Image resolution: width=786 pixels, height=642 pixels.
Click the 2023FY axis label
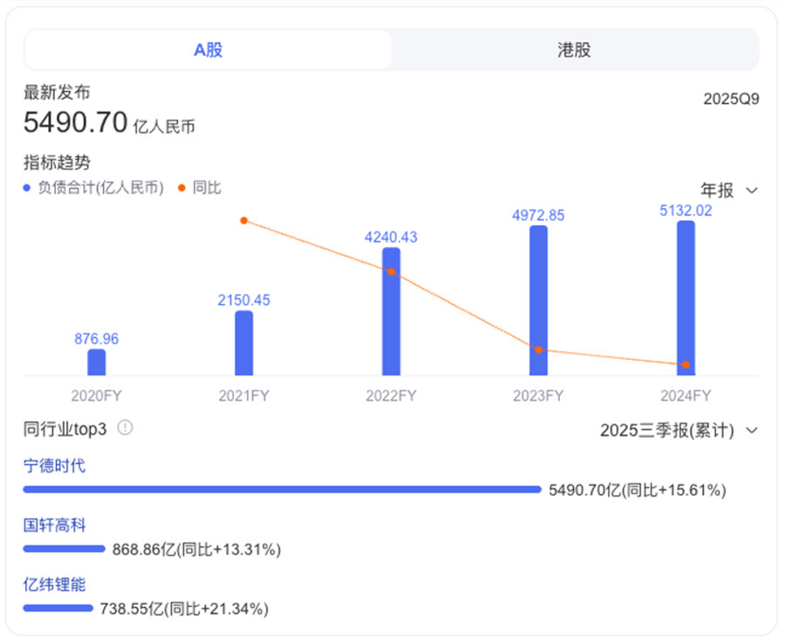coord(539,396)
